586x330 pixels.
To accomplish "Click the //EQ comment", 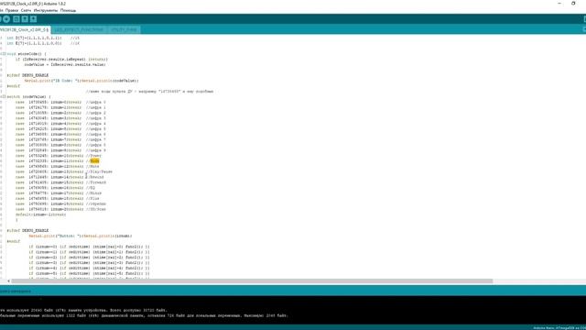I will point(91,188).
